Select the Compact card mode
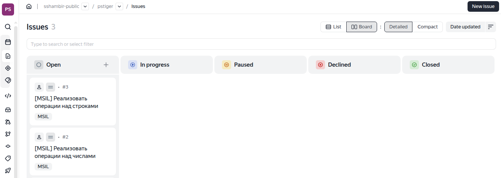501x178 pixels. (428, 27)
